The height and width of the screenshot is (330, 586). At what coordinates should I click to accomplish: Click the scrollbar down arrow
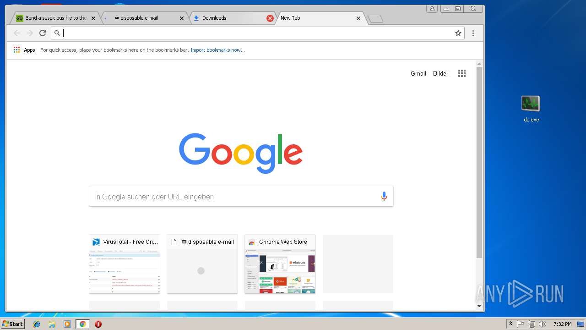tap(479, 306)
